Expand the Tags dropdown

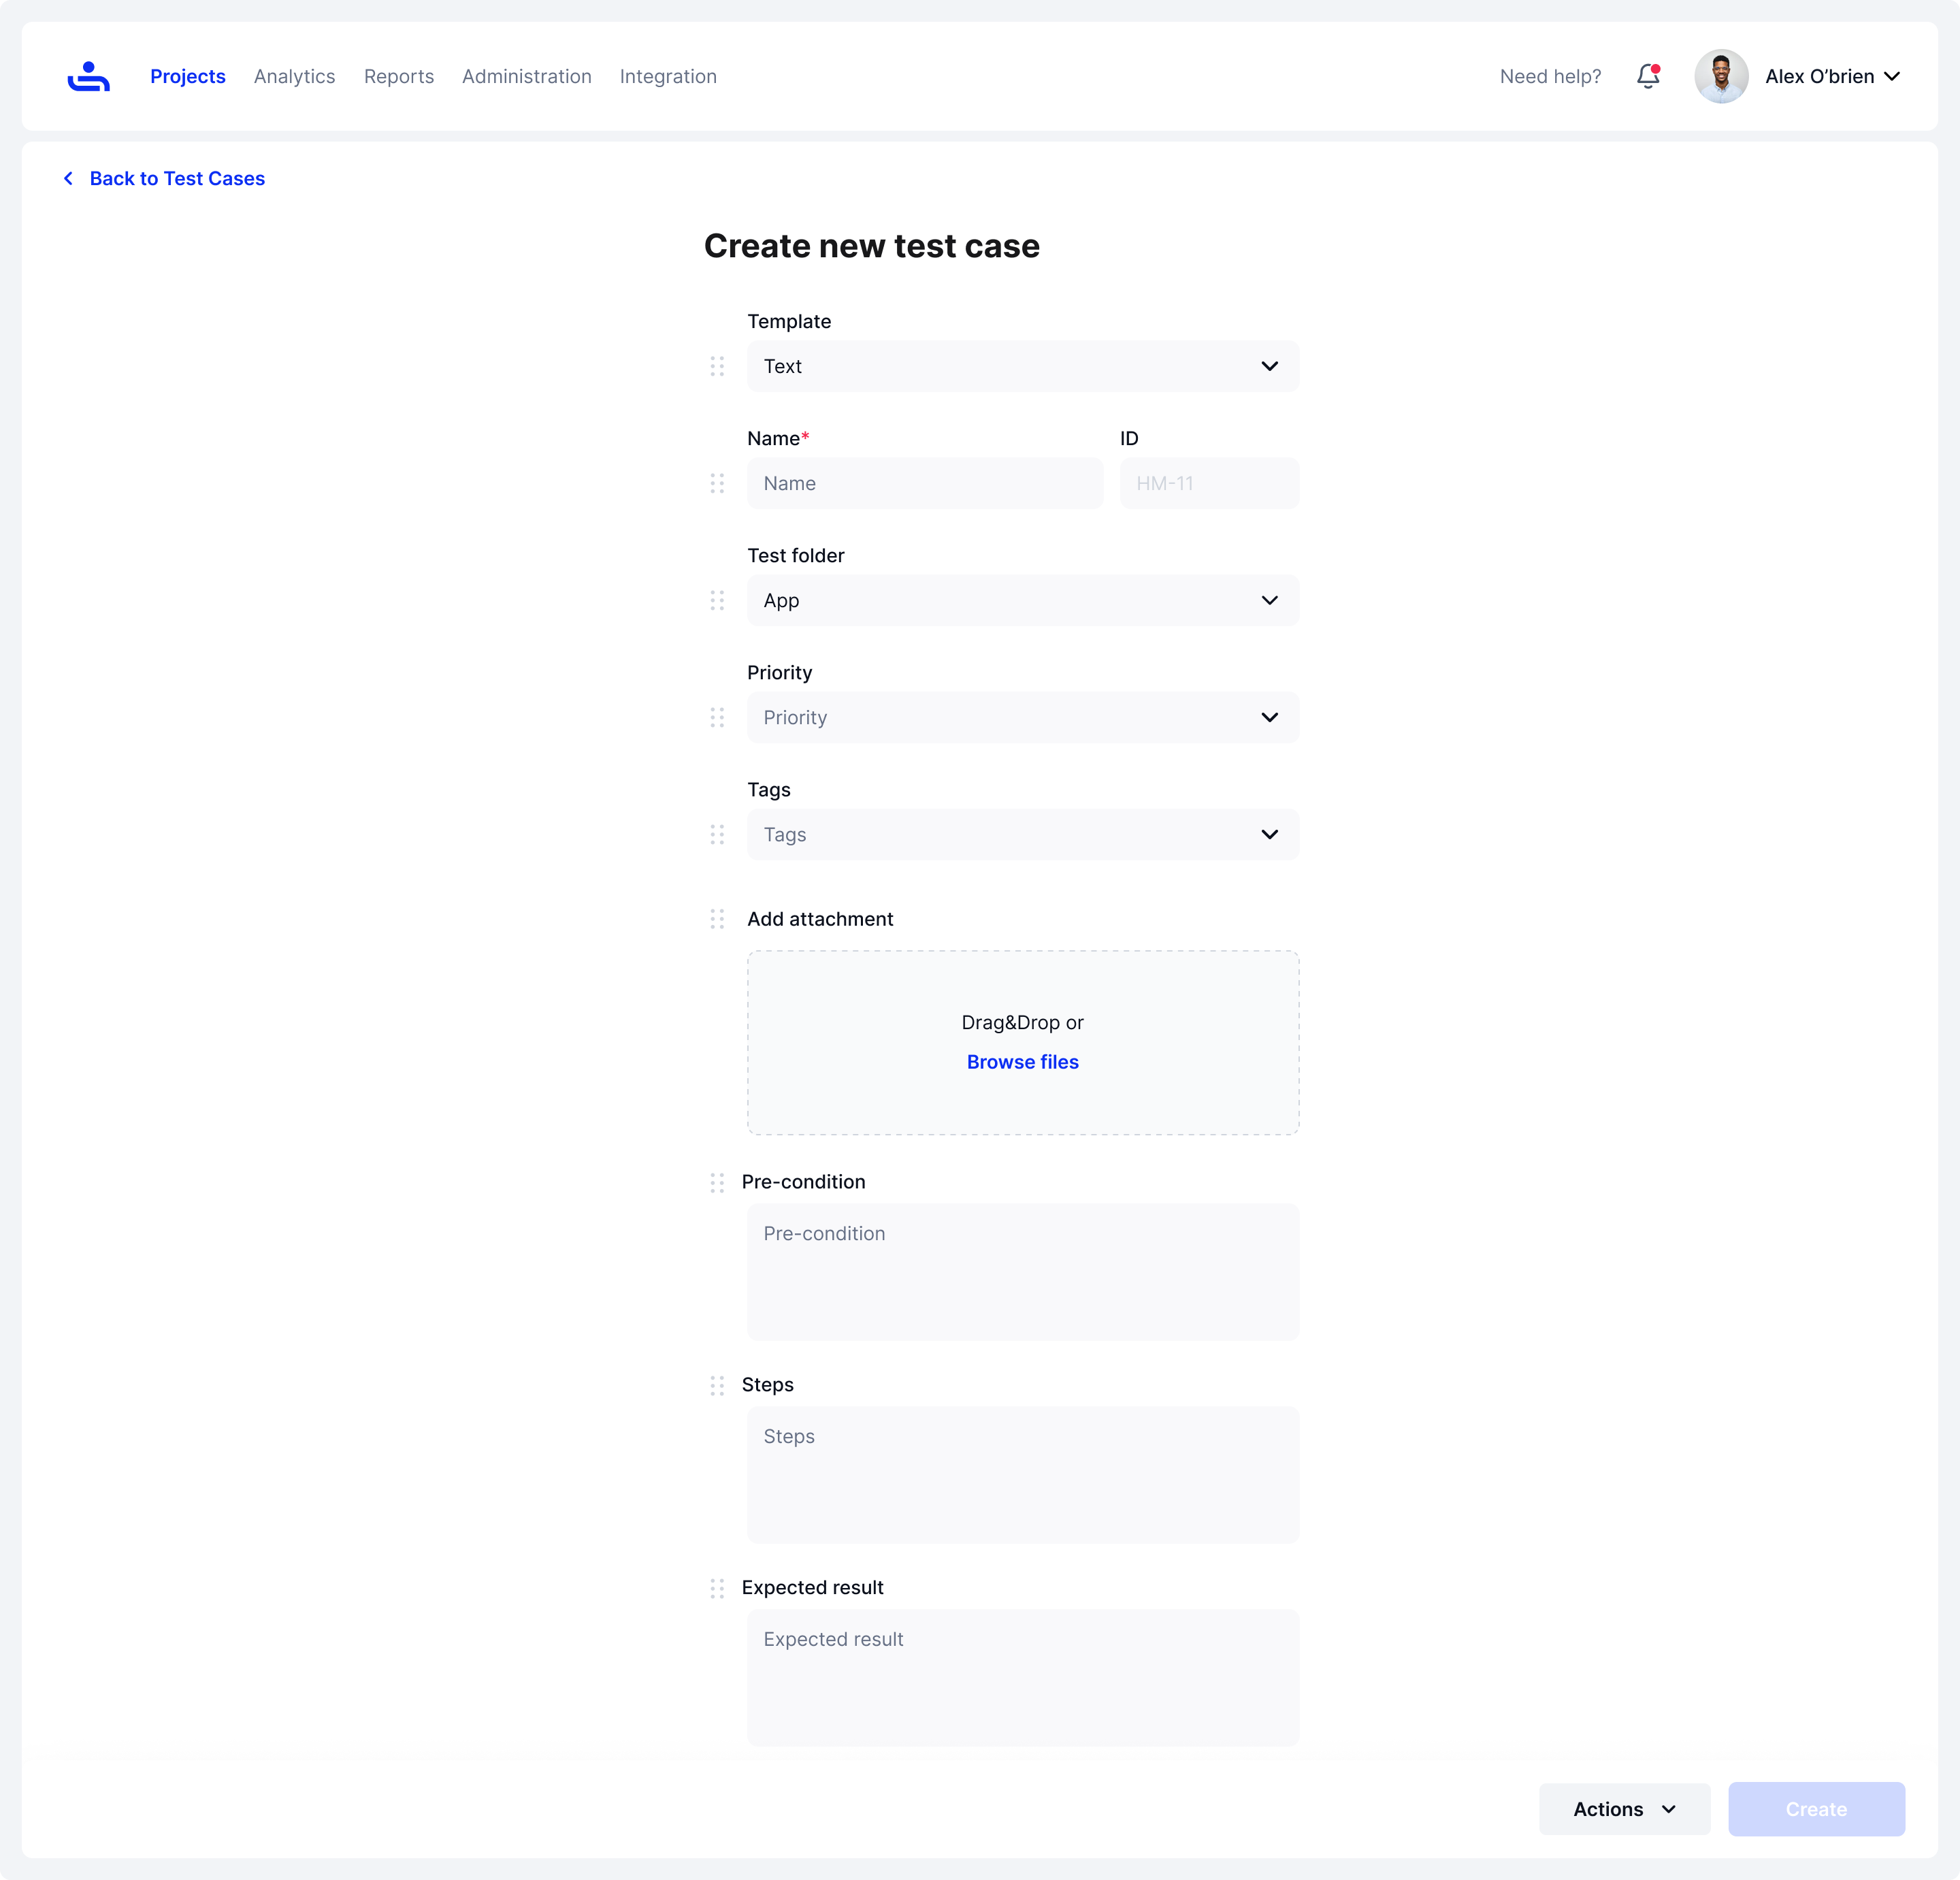click(x=1022, y=834)
